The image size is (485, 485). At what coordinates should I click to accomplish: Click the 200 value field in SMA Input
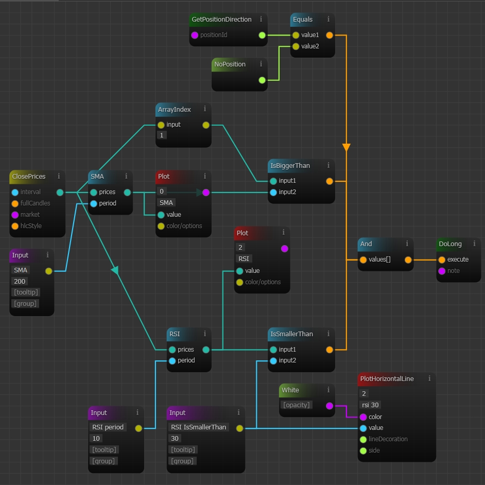[x=21, y=282]
